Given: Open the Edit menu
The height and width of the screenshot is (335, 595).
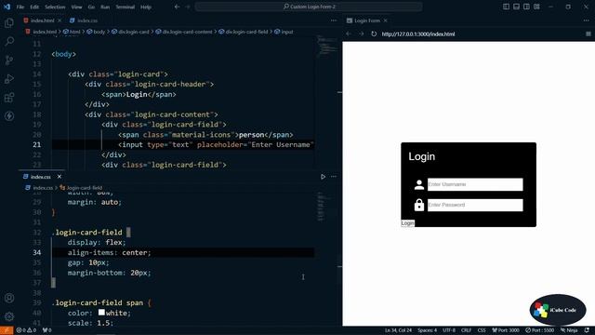Looking at the screenshot, I should coord(34,7).
